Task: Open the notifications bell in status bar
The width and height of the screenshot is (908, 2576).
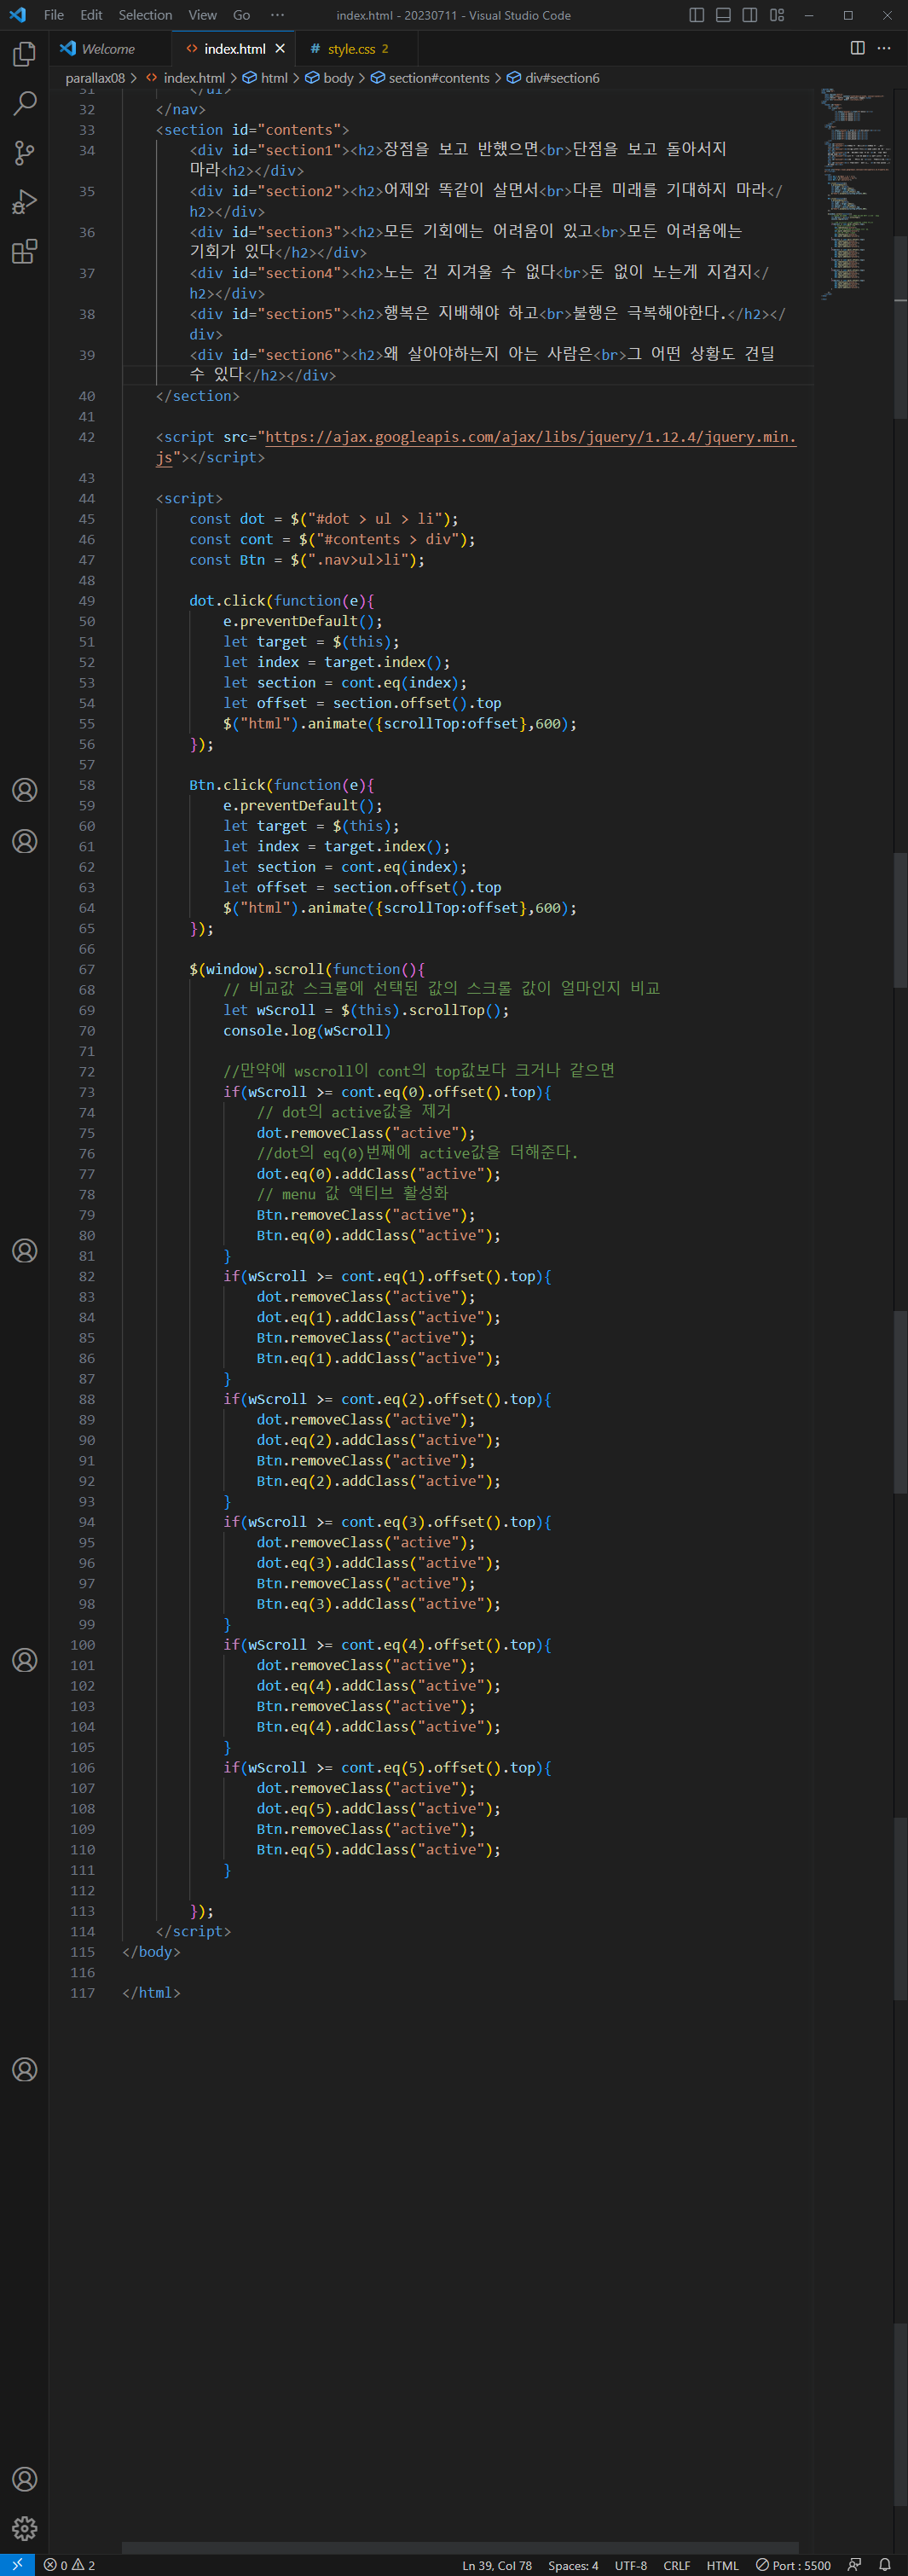Action: tap(884, 2565)
